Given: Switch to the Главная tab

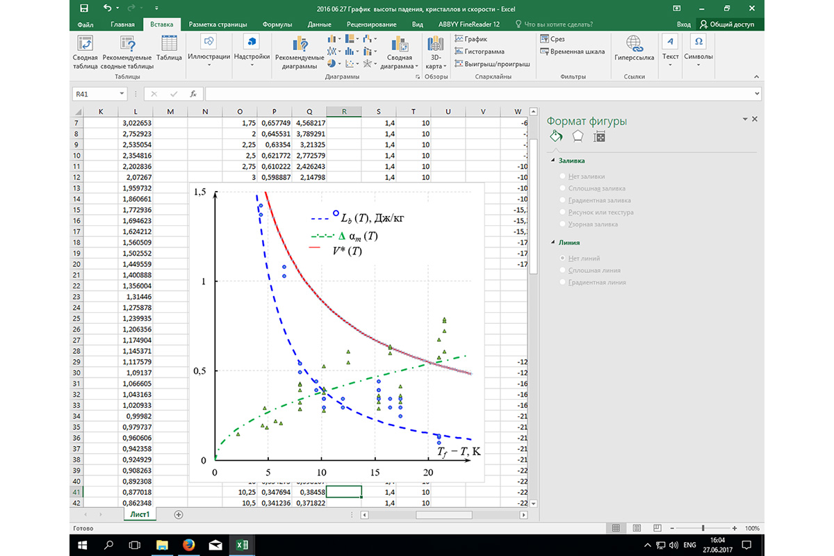Looking at the screenshot, I should (x=122, y=24).
